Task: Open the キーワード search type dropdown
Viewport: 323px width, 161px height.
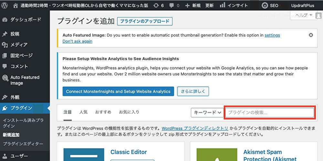Action: point(207,113)
